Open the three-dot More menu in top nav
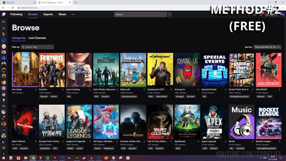The image size is (286, 161). tap(73, 14)
